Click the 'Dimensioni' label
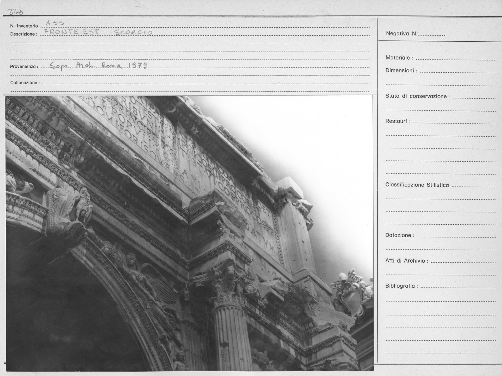The height and width of the screenshot is (376, 502). coord(401,70)
